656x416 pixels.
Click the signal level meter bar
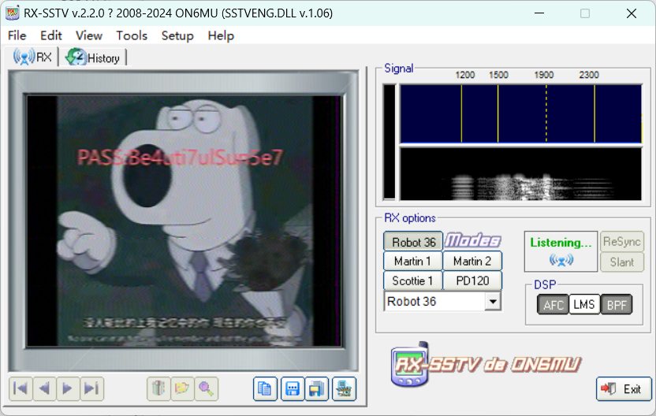tap(389, 142)
